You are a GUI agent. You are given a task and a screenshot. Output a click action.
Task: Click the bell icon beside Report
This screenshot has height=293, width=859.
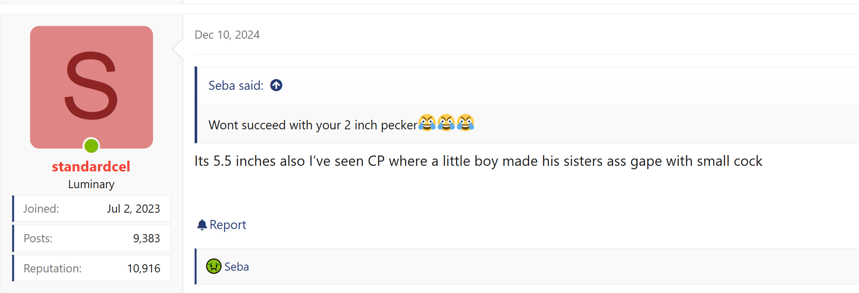(x=202, y=225)
